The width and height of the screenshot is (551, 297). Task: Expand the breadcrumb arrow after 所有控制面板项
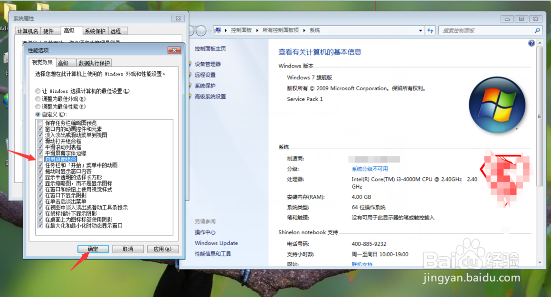coord(304,30)
